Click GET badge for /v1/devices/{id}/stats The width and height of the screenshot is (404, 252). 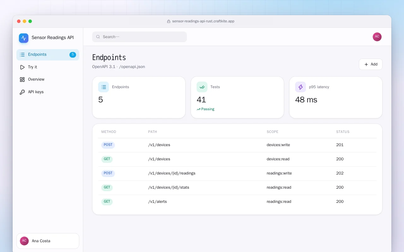click(107, 187)
